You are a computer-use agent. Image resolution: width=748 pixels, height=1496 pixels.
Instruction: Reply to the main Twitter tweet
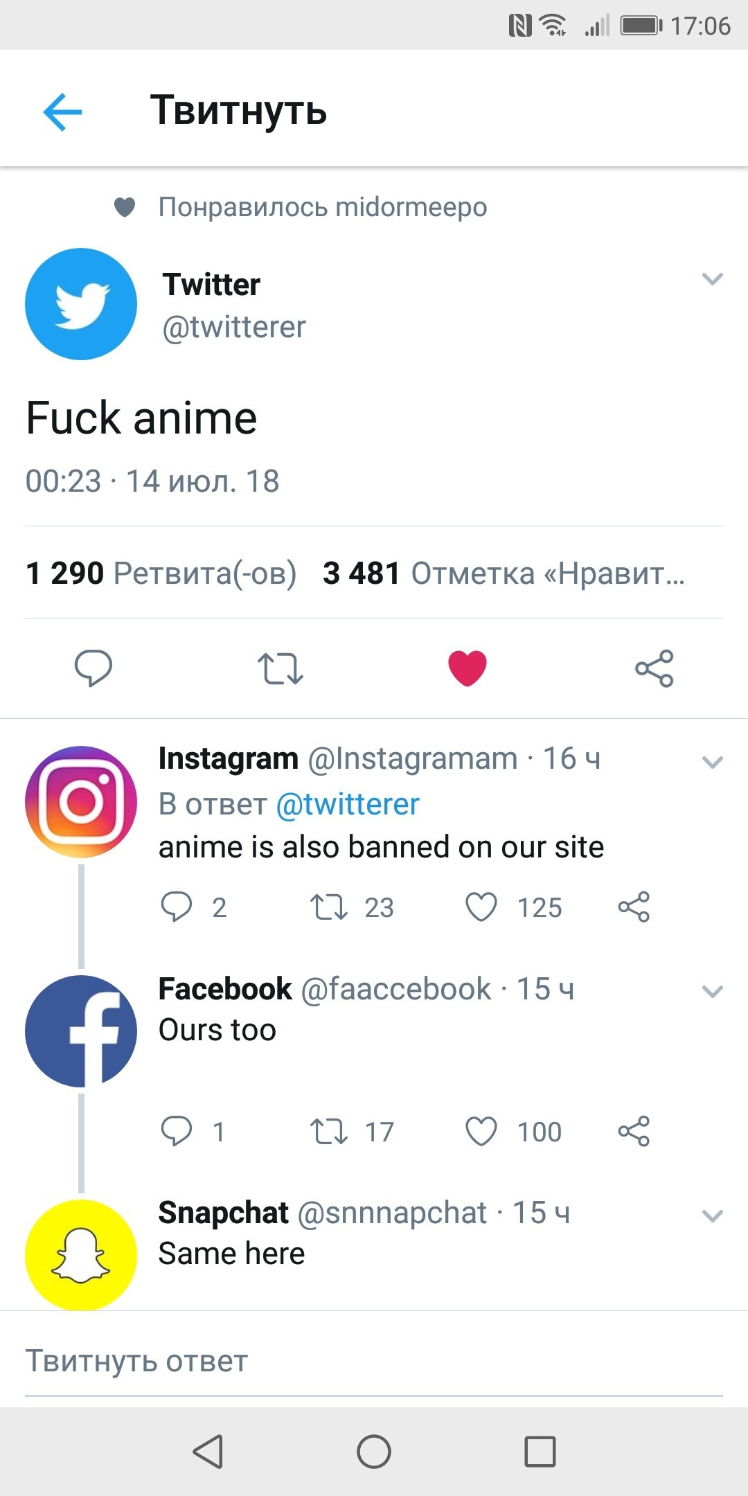[93, 668]
